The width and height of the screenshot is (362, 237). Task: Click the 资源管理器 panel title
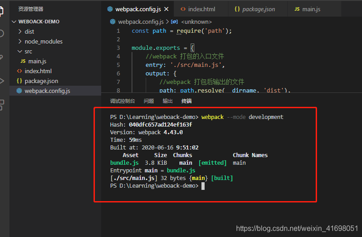(31, 9)
